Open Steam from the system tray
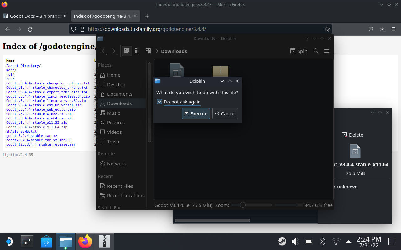This screenshot has height=250, width=401. (x=282, y=241)
